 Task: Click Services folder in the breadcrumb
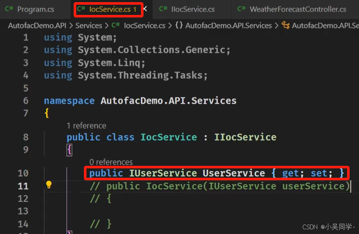(89, 26)
